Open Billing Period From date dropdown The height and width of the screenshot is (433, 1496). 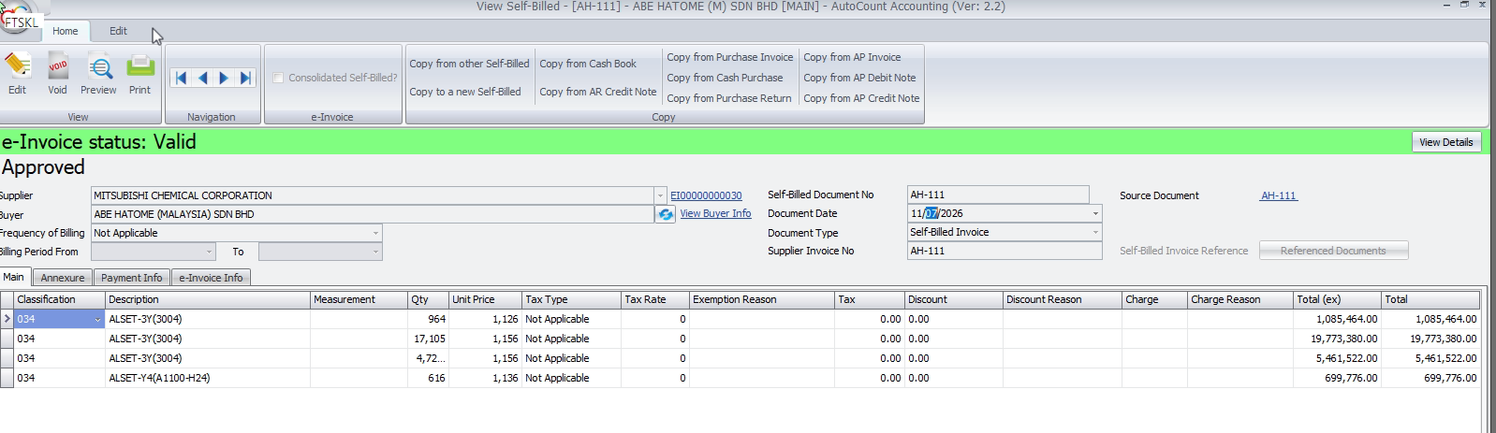pos(209,252)
